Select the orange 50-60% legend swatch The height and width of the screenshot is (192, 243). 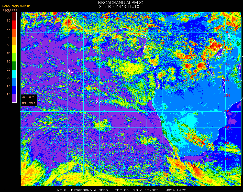coord(14,41)
